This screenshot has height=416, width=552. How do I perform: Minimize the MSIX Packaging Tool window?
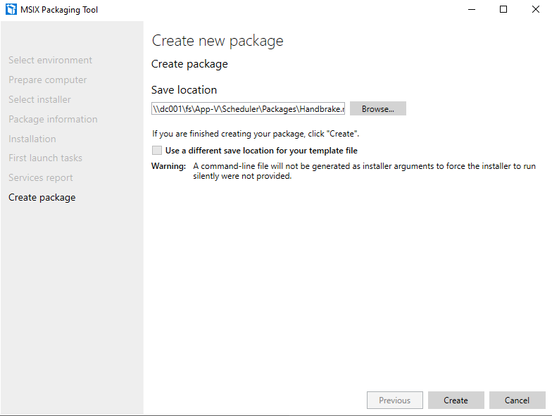click(471, 10)
